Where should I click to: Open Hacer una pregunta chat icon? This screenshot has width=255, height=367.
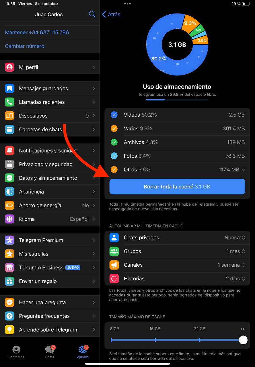pos(9,302)
